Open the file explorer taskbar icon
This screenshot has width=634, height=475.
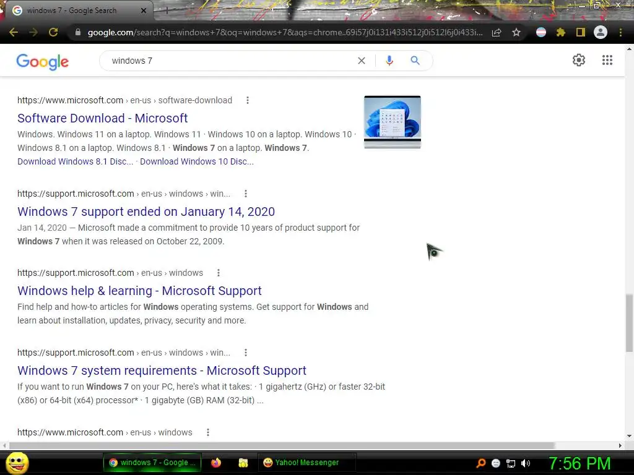(x=243, y=463)
